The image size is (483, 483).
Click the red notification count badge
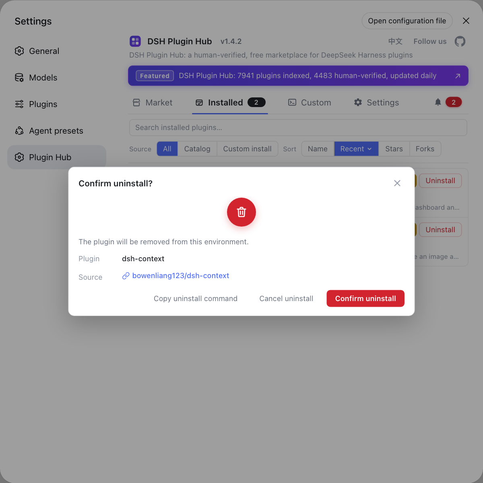(x=454, y=102)
